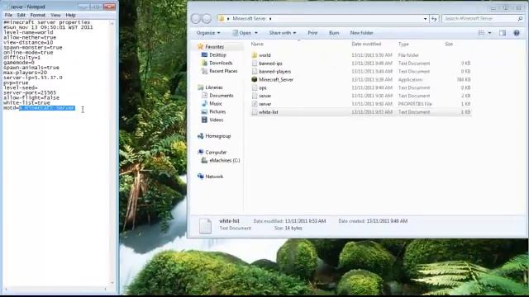Open the View menu in Notepad

pos(55,15)
